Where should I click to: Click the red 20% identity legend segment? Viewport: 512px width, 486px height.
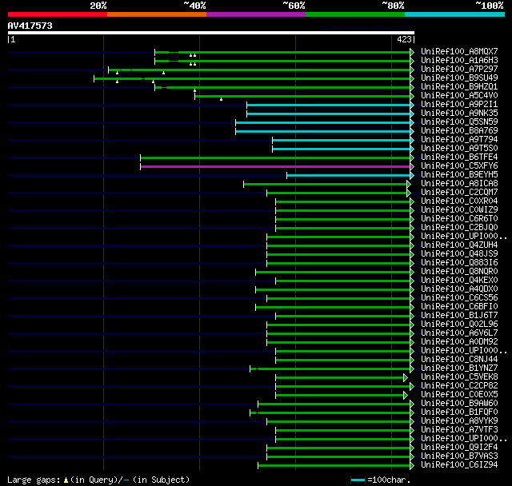click(x=58, y=14)
